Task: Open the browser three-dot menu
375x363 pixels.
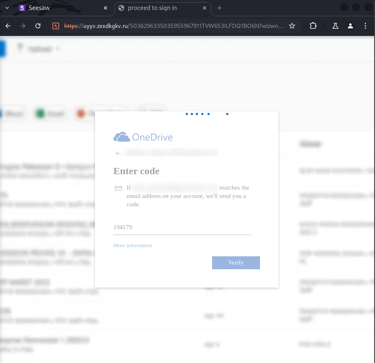Action: 365,26
